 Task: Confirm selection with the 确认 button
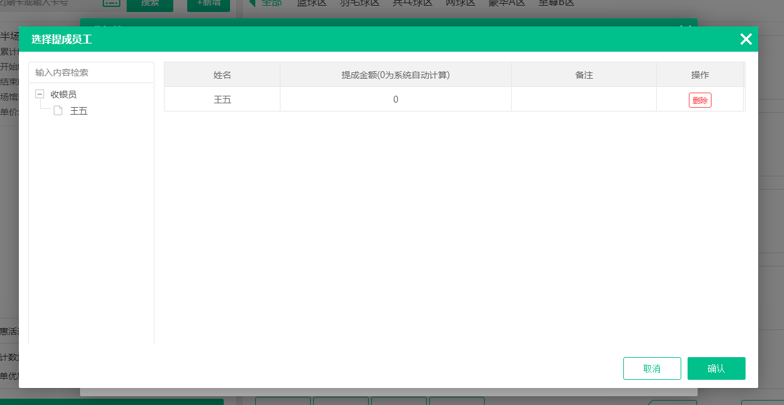point(717,368)
